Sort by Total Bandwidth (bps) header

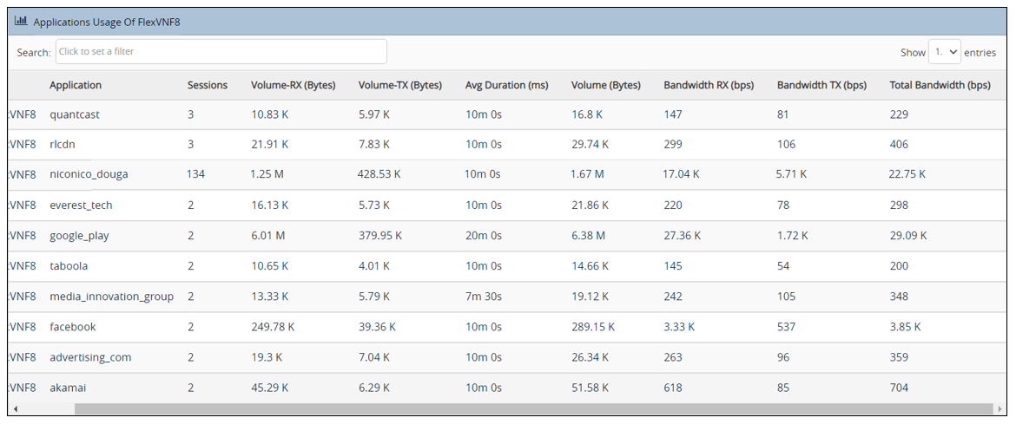[940, 85]
